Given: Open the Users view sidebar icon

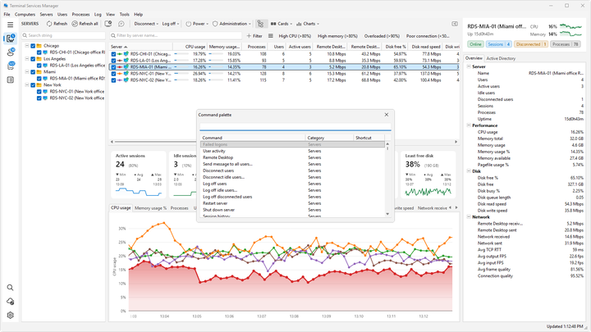Looking at the screenshot, I should coord(10,52).
